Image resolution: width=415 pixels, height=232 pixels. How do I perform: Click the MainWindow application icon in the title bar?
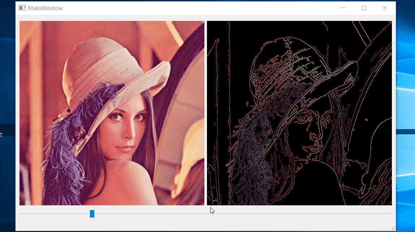pos(22,8)
